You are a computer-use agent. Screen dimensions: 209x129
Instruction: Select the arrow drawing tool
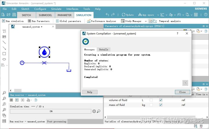click(x=4, y=48)
